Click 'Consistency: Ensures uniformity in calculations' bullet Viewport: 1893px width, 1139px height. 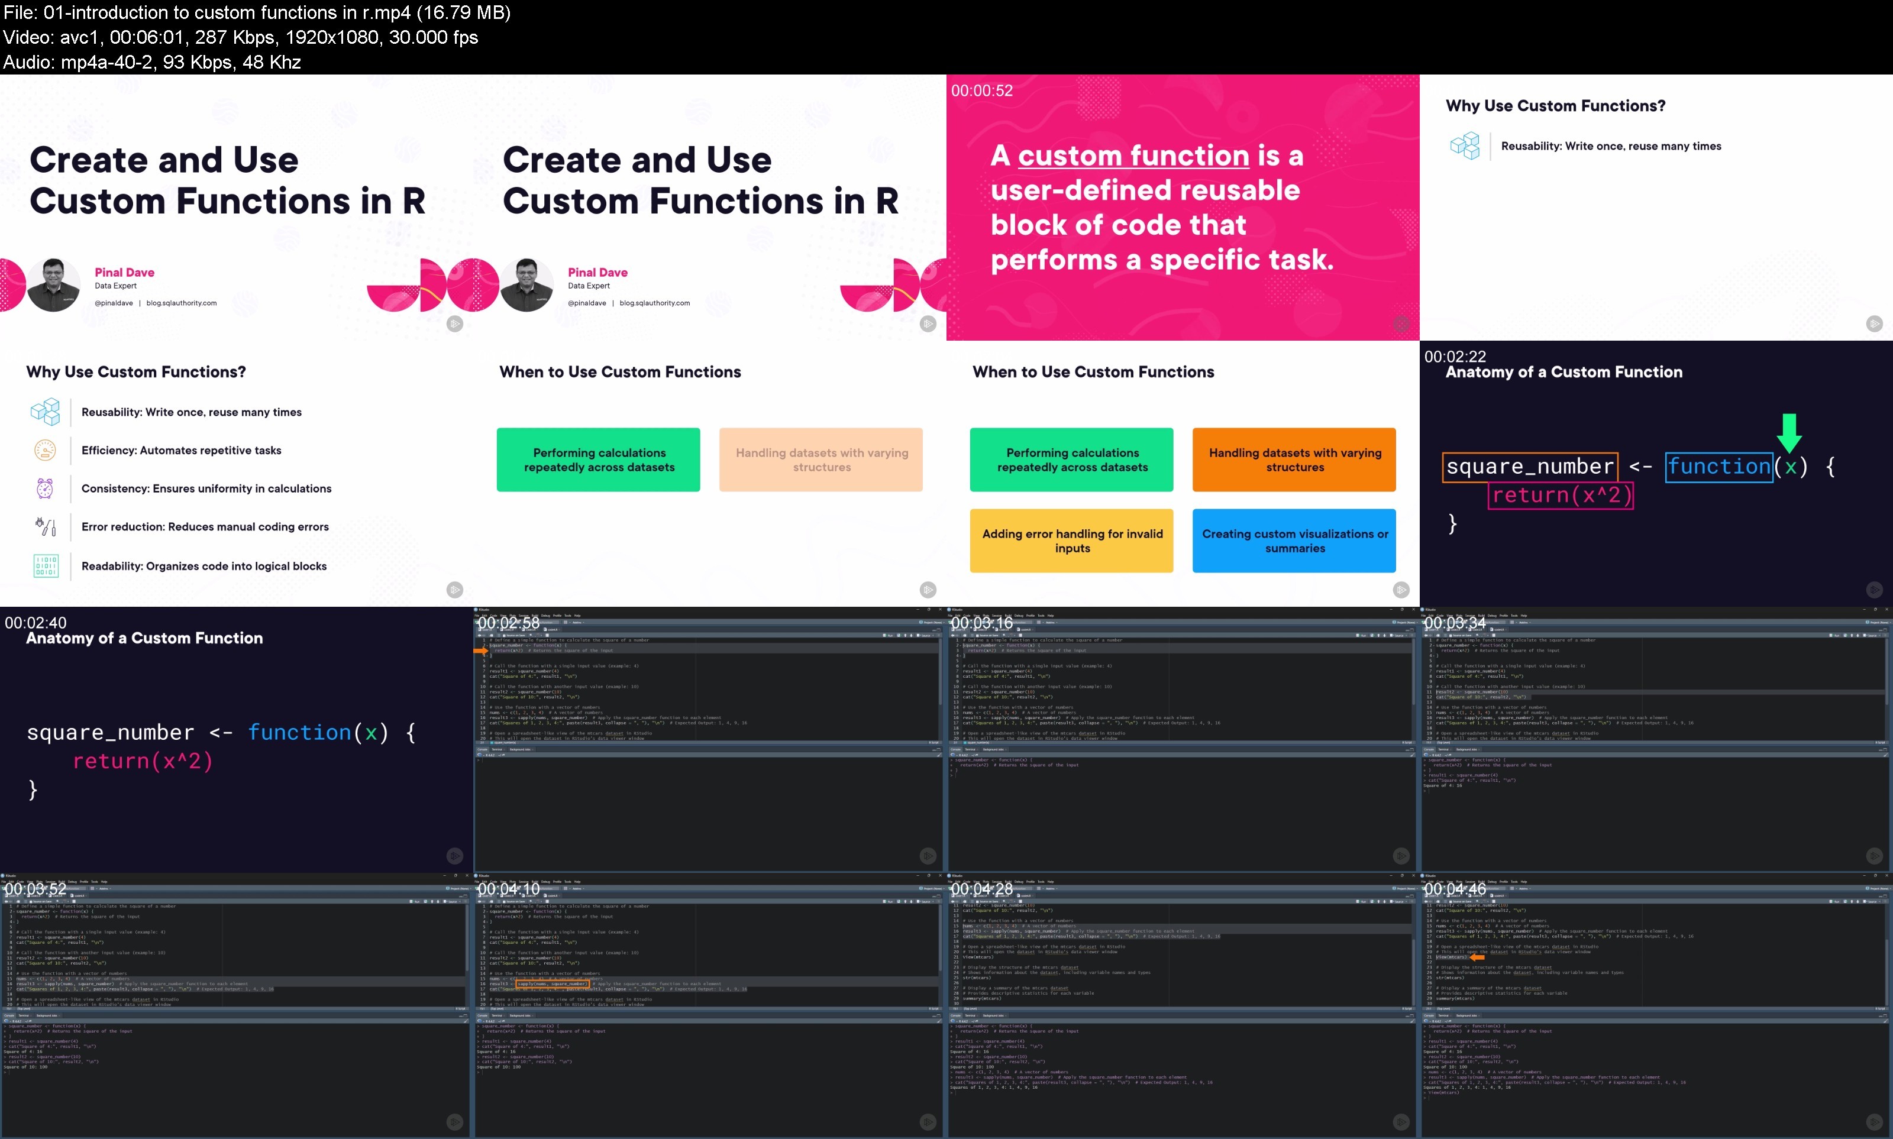click(x=206, y=489)
